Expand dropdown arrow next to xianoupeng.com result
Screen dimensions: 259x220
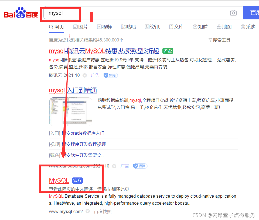[114, 166]
